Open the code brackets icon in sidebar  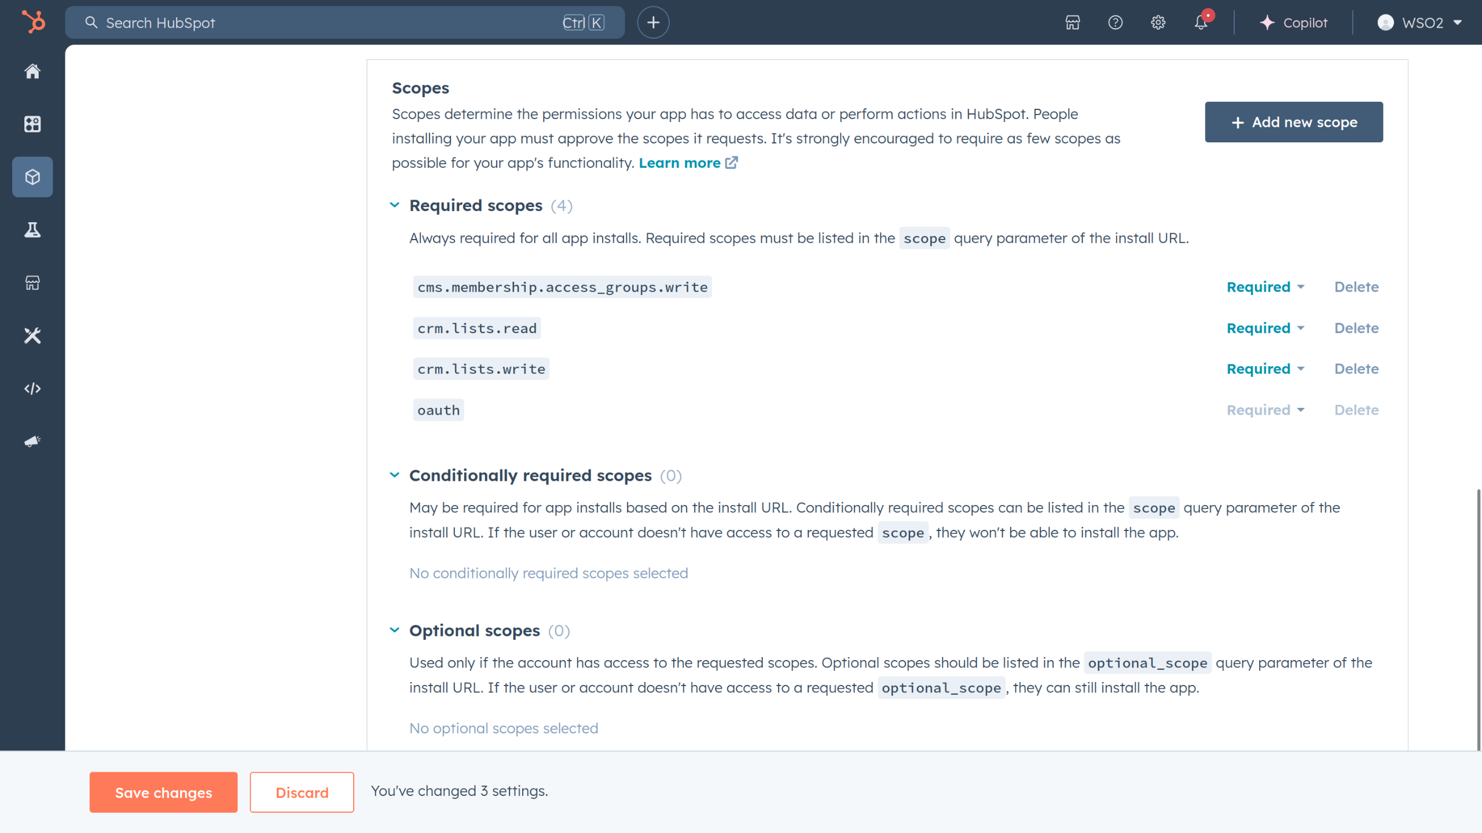tap(32, 389)
